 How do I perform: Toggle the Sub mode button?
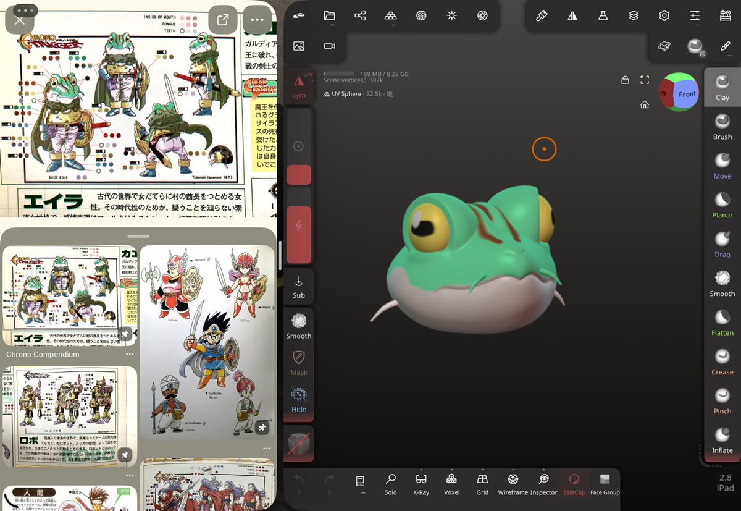pos(299,285)
